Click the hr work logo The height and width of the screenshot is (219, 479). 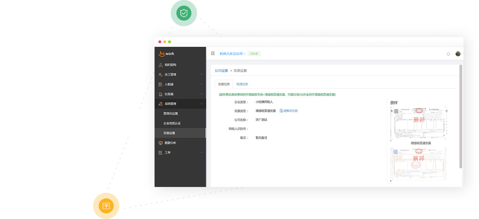pyautogui.click(x=167, y=54)
